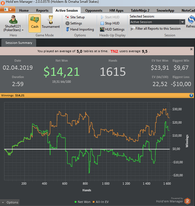Screen dimensions: 195x206
Task: Click the Refresh session icon
Action: tap(191, 19)
